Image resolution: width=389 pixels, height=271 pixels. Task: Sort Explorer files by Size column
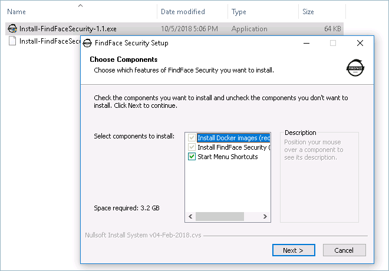point(308,12)
